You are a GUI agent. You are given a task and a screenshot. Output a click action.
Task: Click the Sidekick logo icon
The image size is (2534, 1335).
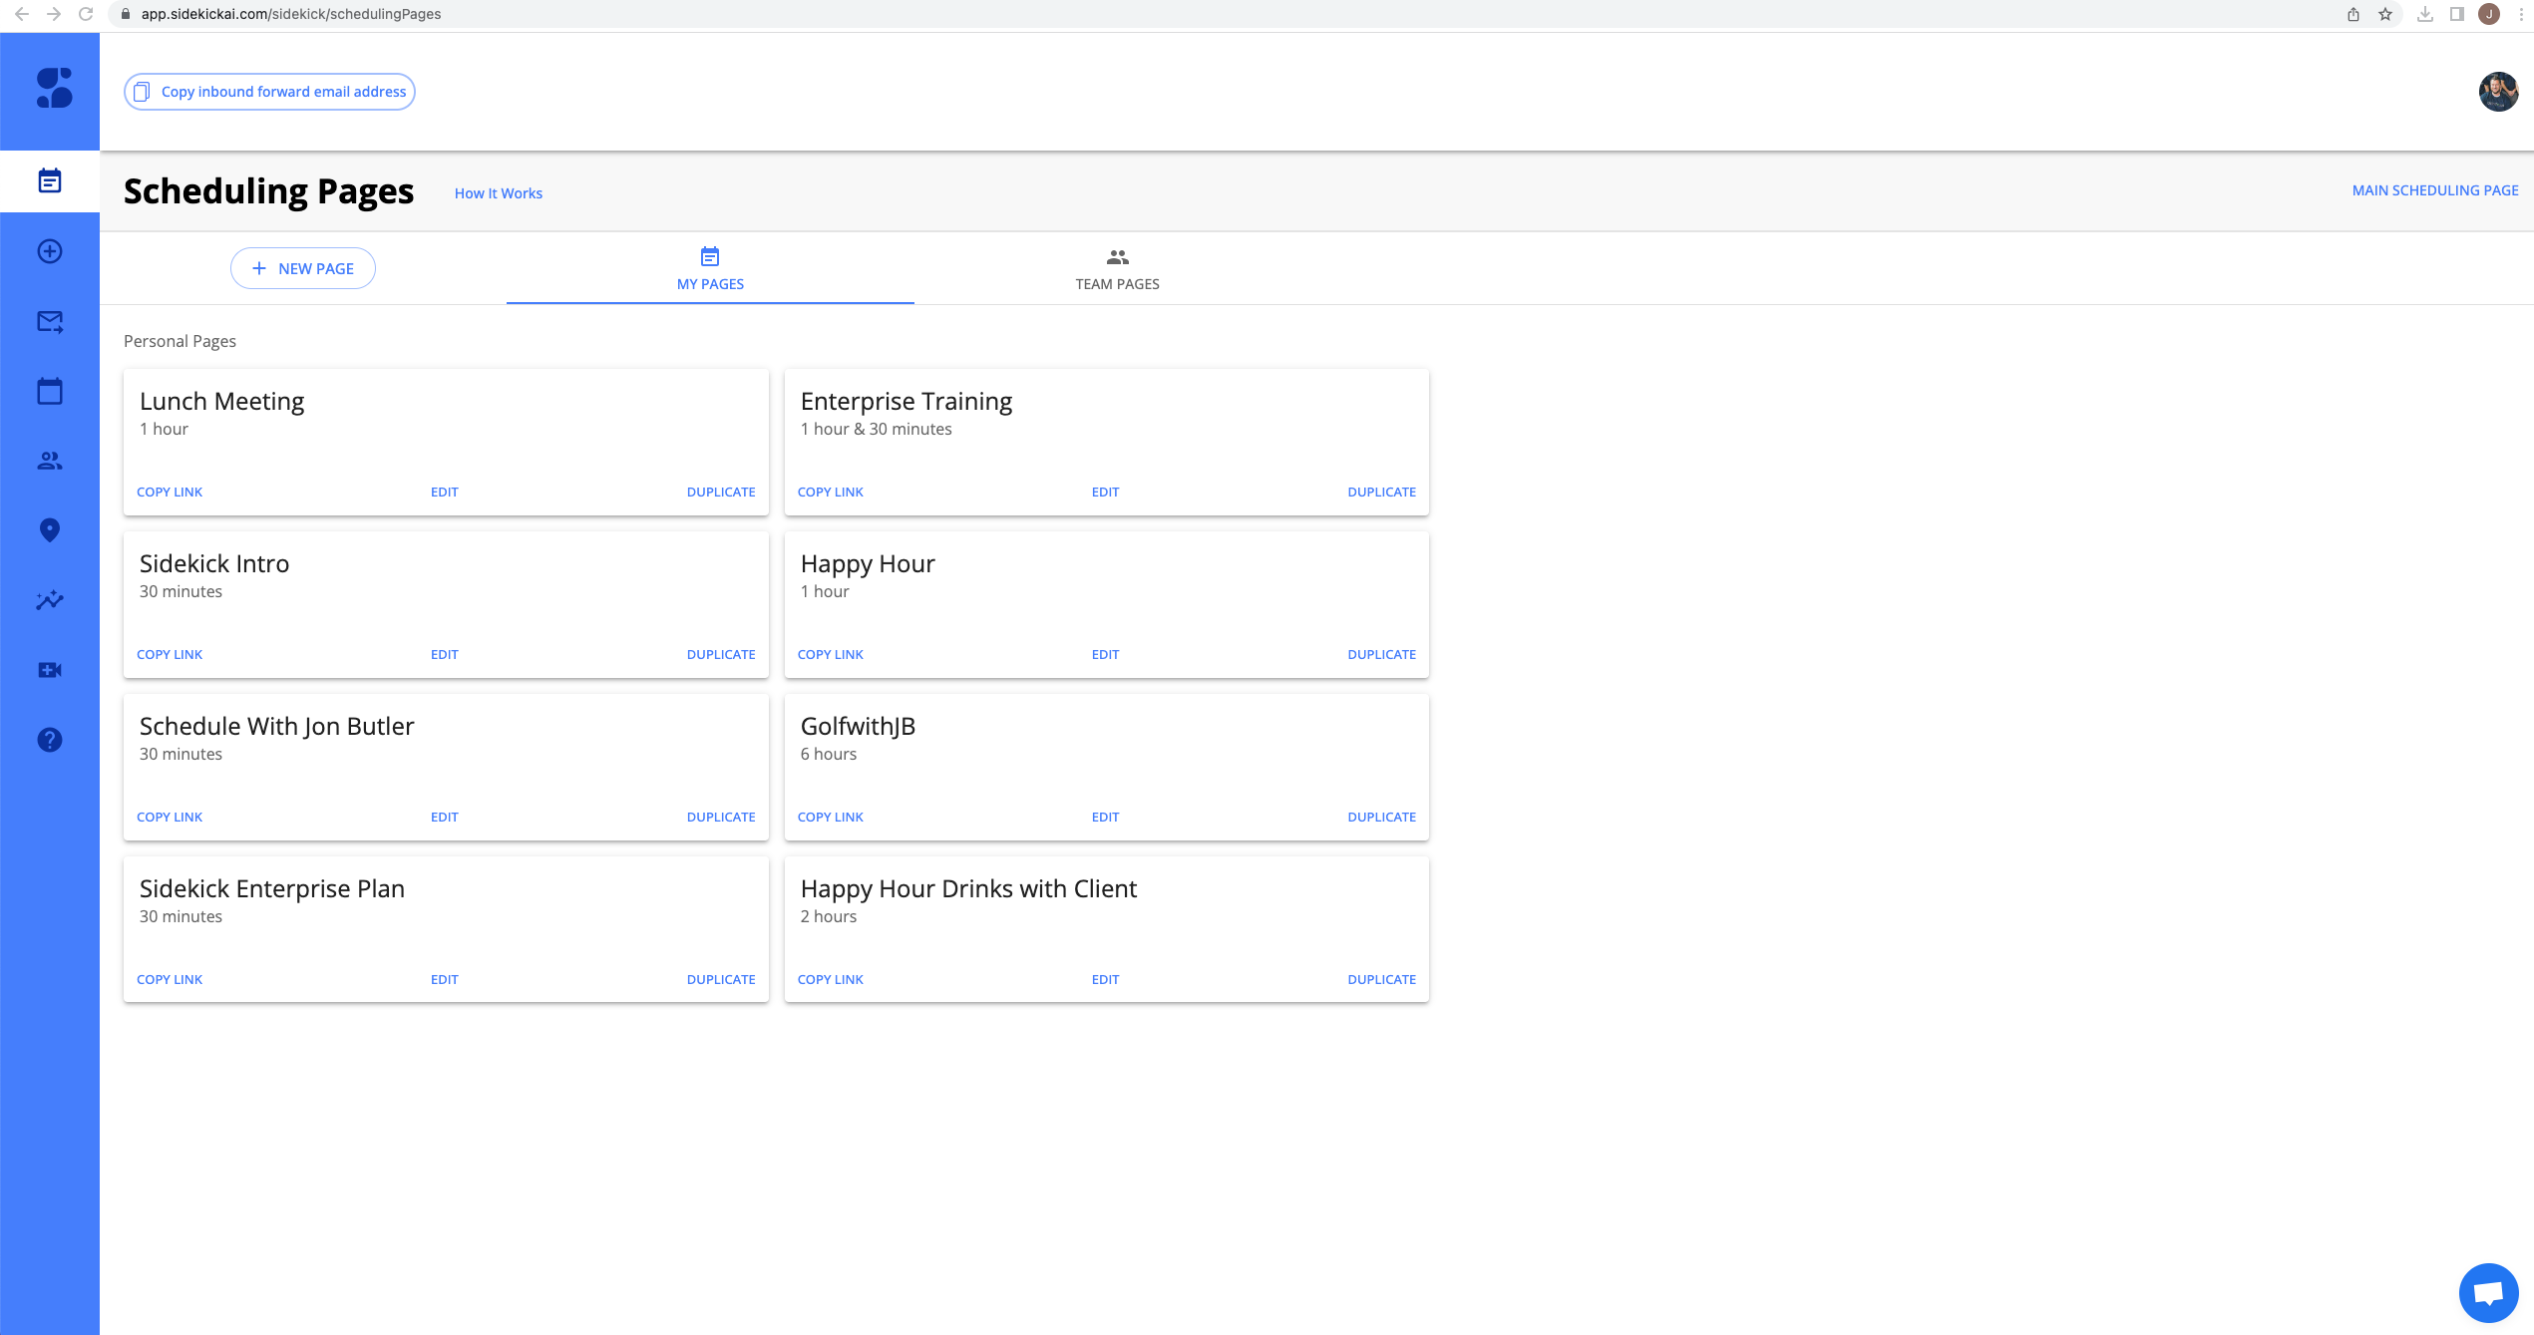[54, 88]
